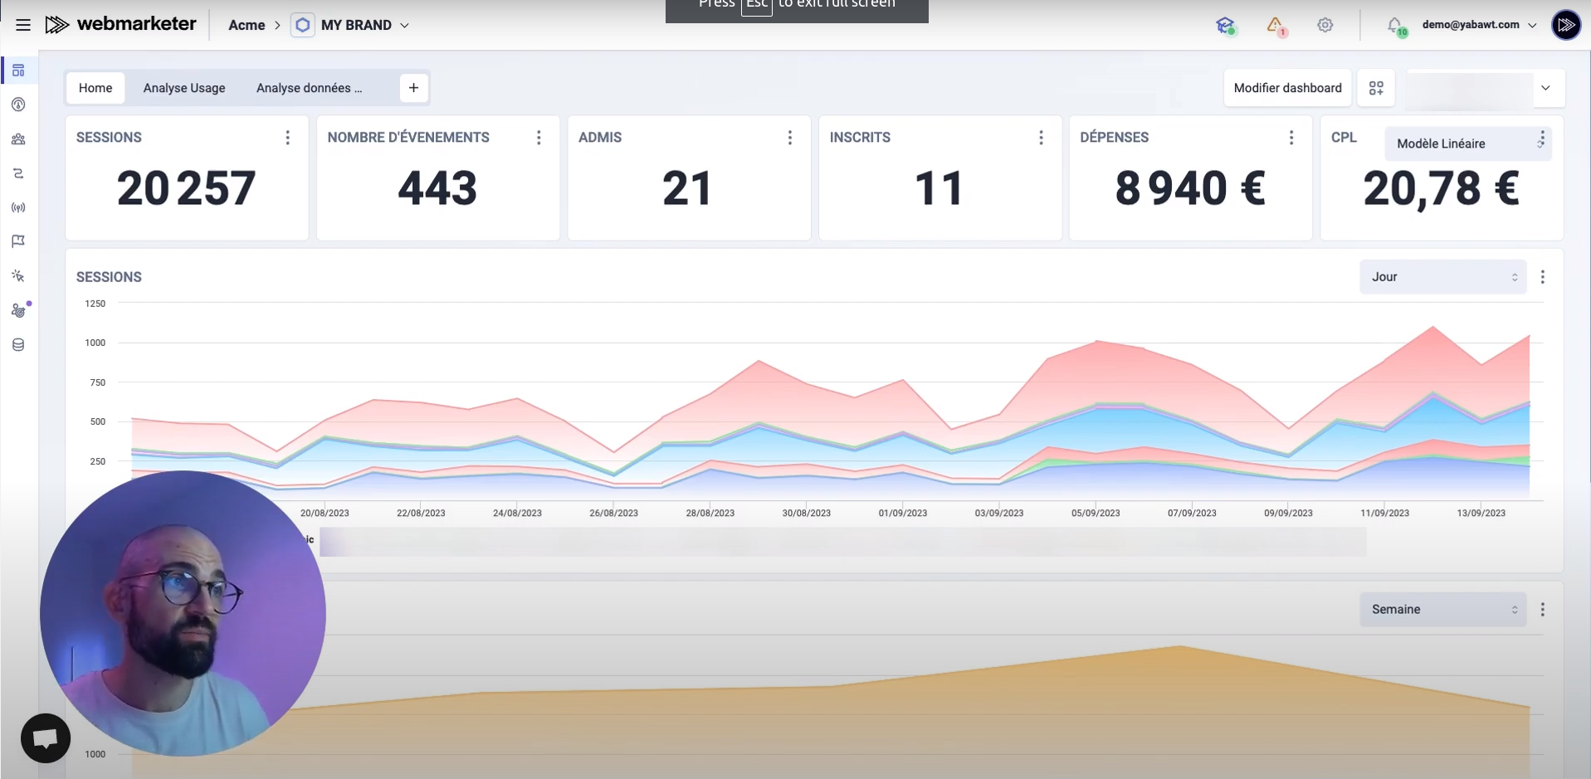This screenshot has width=1591, height=779.
Task: Open the database icon in sidebar
Action: (x=18, y=345)
